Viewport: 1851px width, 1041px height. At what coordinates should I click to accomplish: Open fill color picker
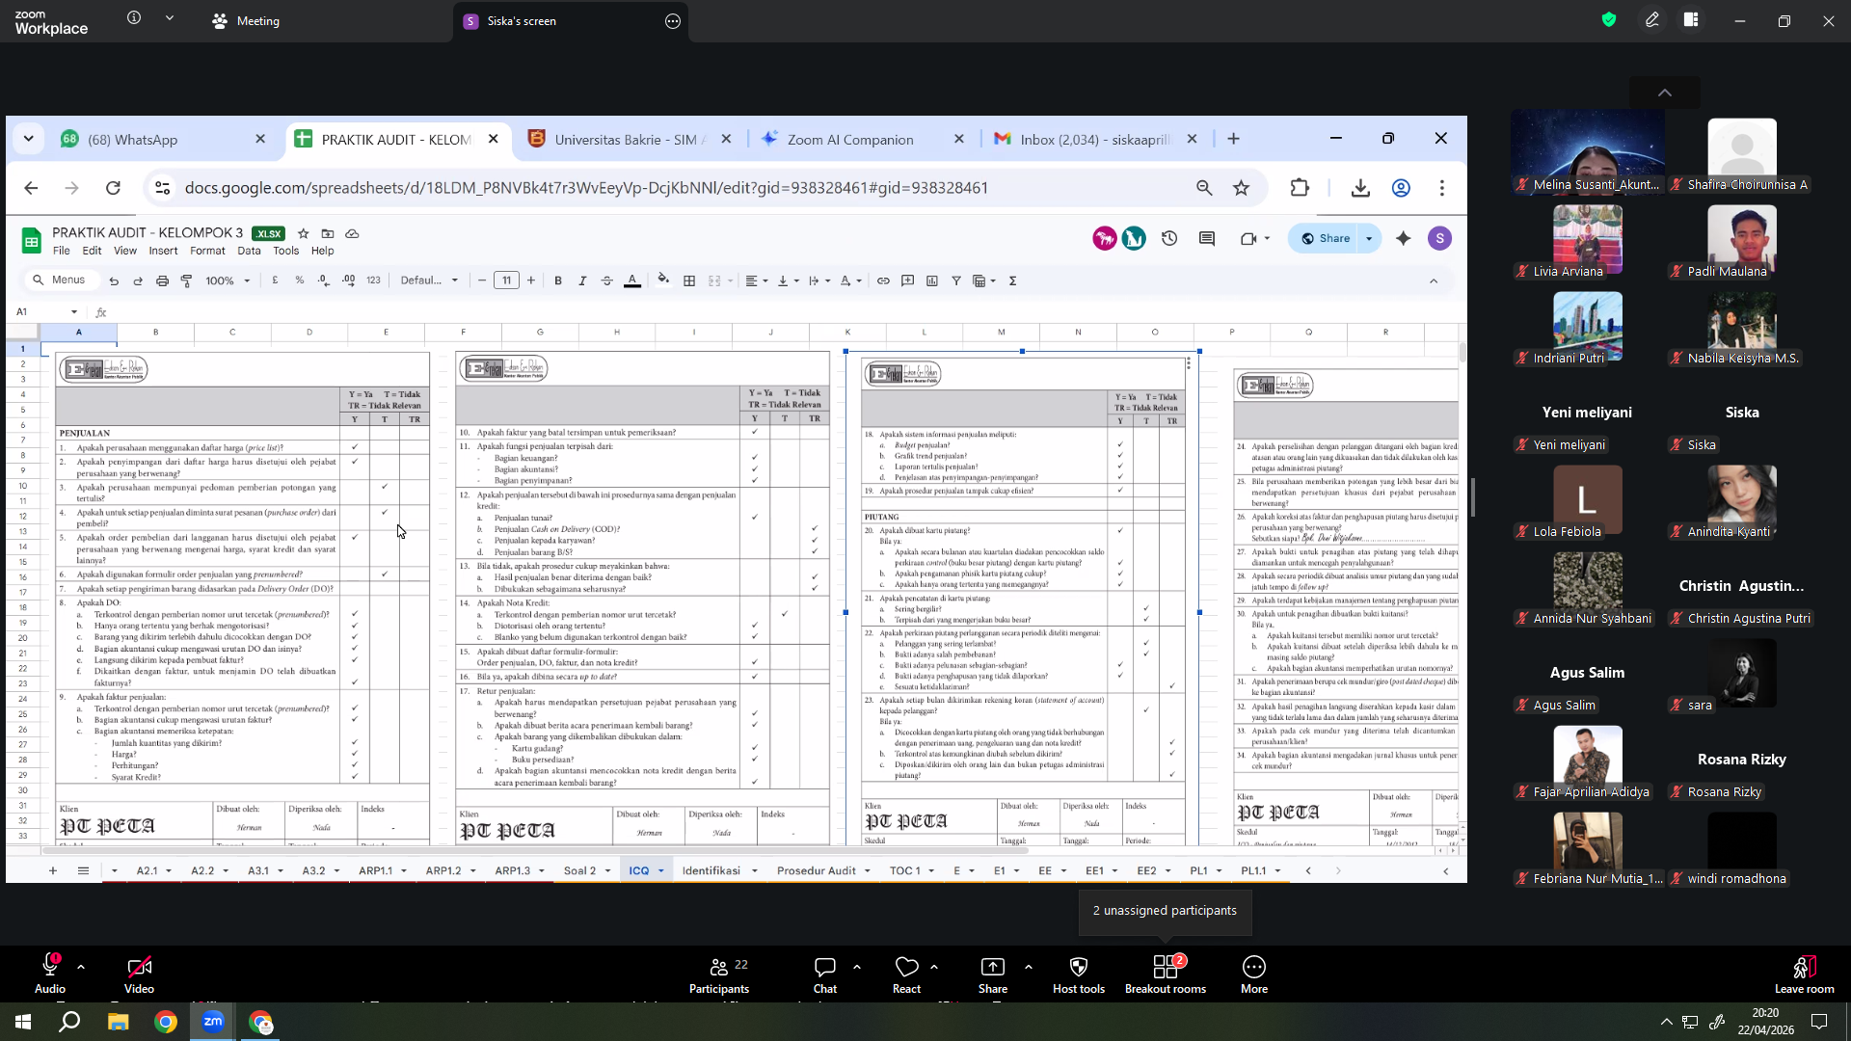[x=663, y=280]
